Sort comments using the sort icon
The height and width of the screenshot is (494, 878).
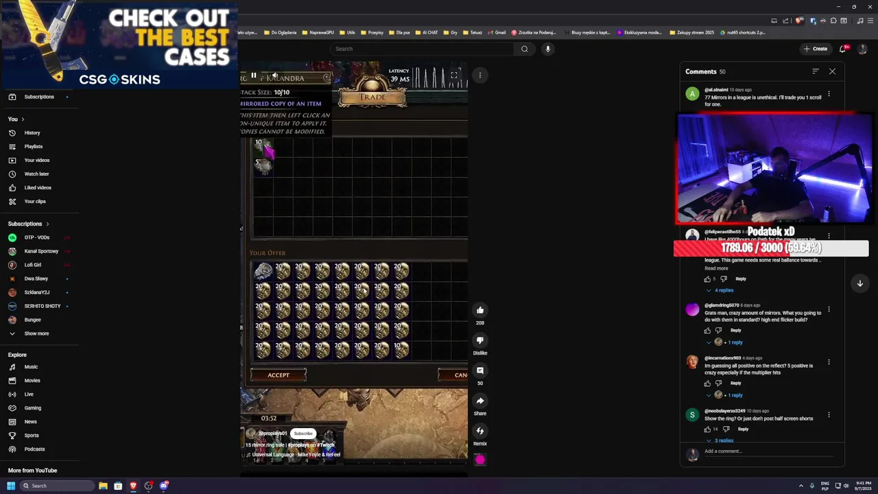816,71
